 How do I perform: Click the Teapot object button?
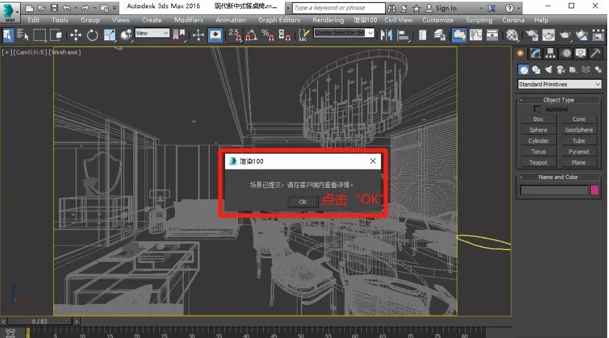pos(539,162)
